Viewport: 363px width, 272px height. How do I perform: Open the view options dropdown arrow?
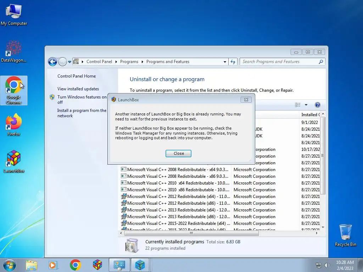[306, 105]
